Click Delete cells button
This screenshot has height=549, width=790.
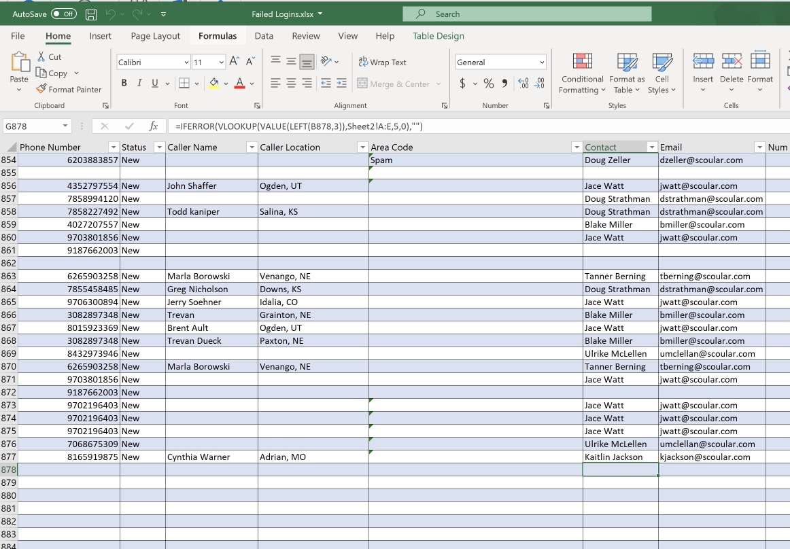tap(732, 73)
